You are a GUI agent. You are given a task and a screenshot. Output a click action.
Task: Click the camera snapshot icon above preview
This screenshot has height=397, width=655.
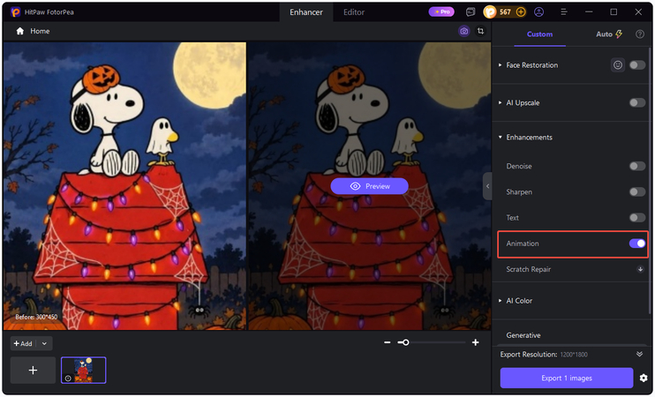click(x=463, y=31)
